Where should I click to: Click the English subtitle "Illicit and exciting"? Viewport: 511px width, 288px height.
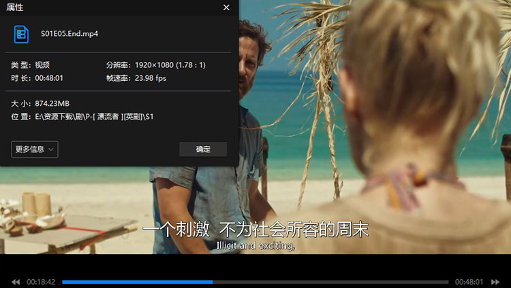(x=255, y=245)
